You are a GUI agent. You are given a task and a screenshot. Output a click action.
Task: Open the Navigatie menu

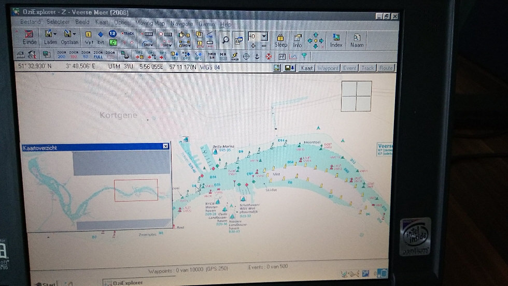point(182,24)
